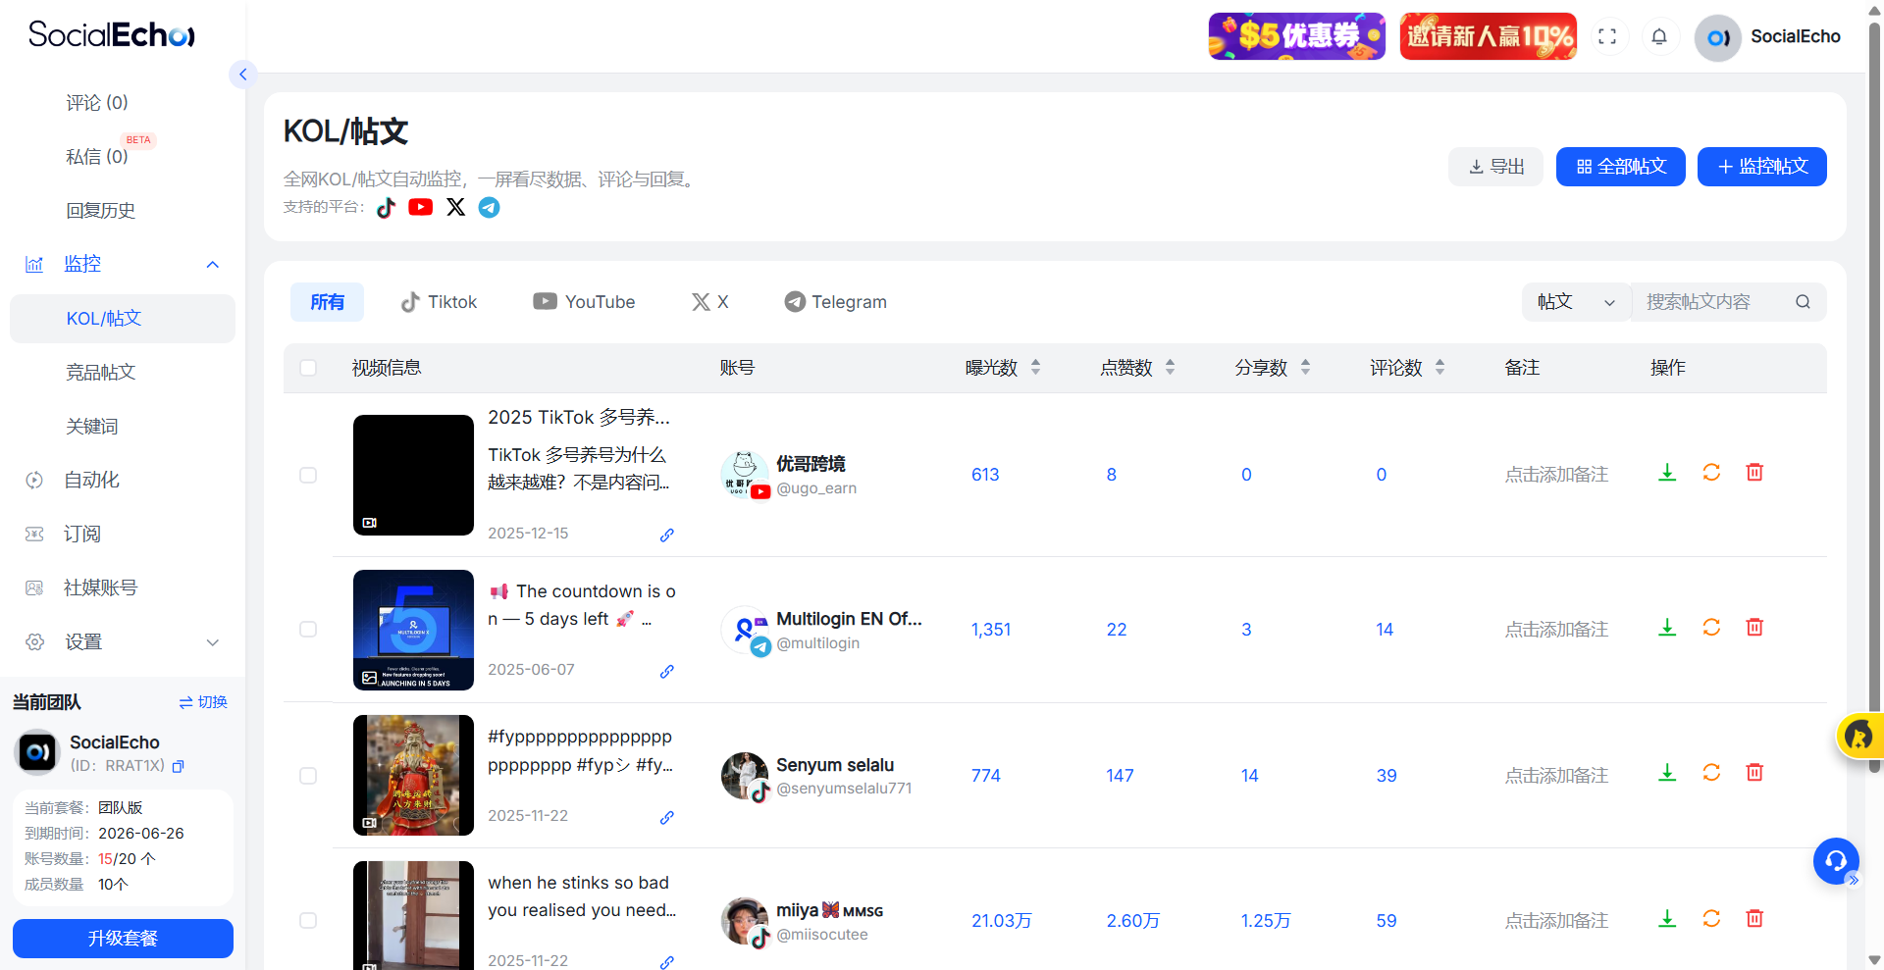This screenshot has height=970, width=1884.
Task: Click the X supported platform icon
Action: [456, 207]
